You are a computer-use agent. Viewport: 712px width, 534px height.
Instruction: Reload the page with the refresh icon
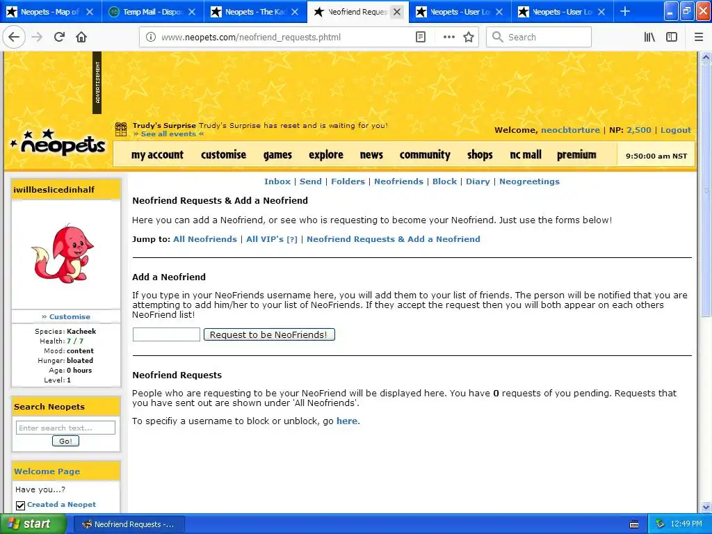click(x=60, y=38)
